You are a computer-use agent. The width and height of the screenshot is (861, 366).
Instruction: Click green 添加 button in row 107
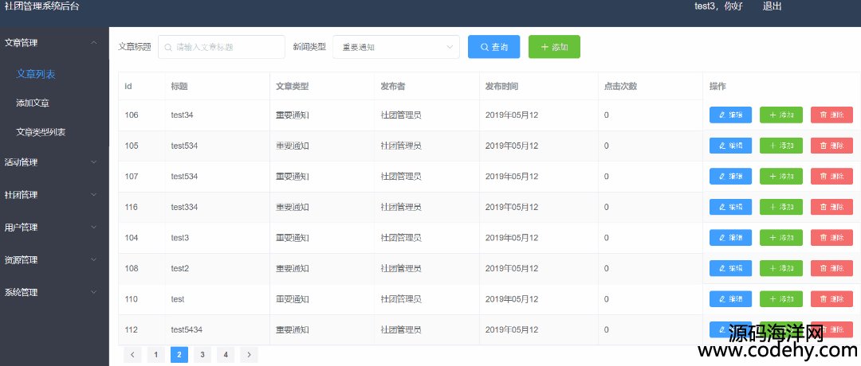click(x=780, y=177)
